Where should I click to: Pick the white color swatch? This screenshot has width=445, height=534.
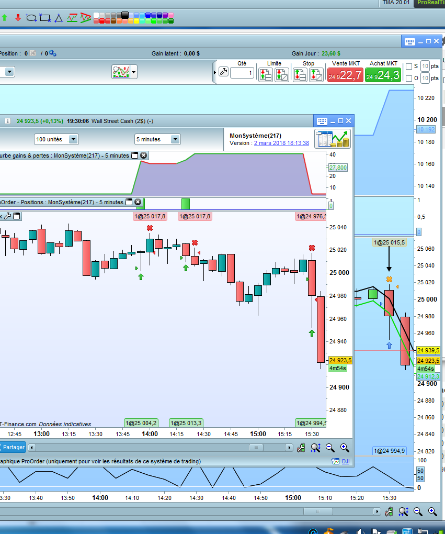pyautogui.click(x=96, y=15)
